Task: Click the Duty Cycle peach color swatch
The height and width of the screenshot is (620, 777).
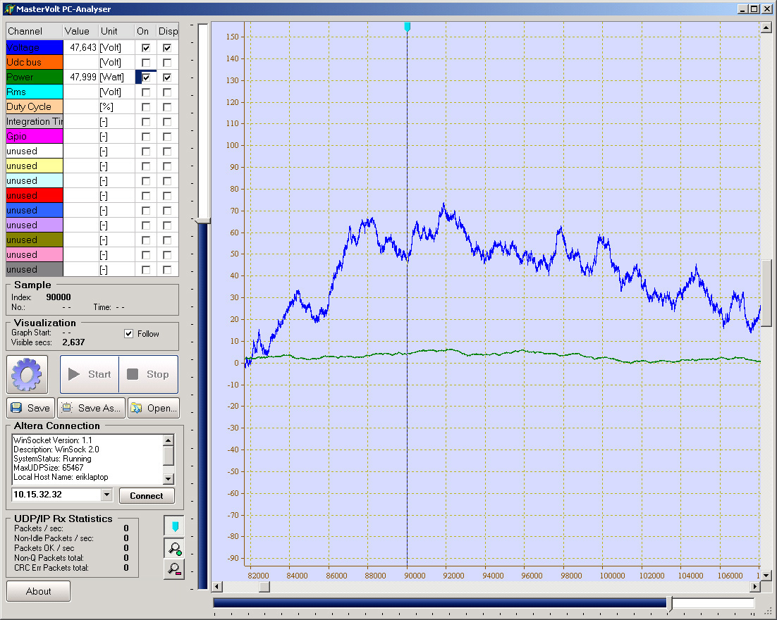Action: point(34,107)
